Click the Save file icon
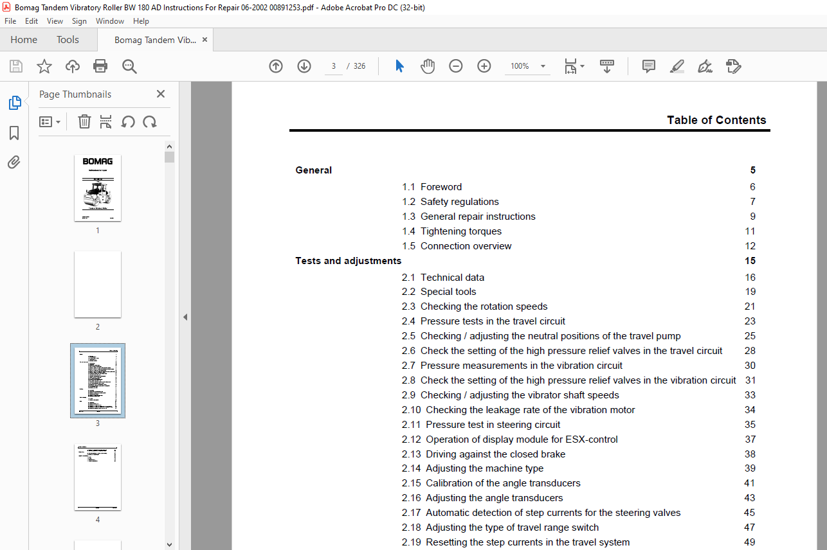This screenshot has height=550, width=827. tap(16, 66)
